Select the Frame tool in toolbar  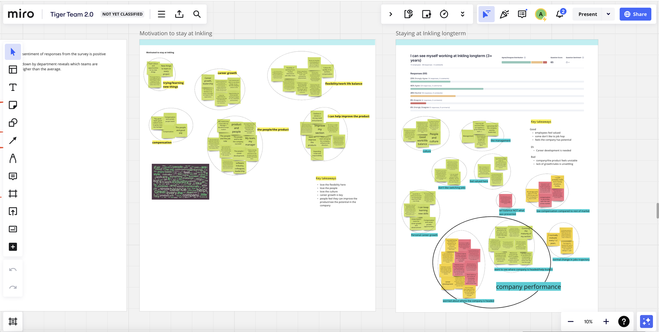(x=13, y=194)
